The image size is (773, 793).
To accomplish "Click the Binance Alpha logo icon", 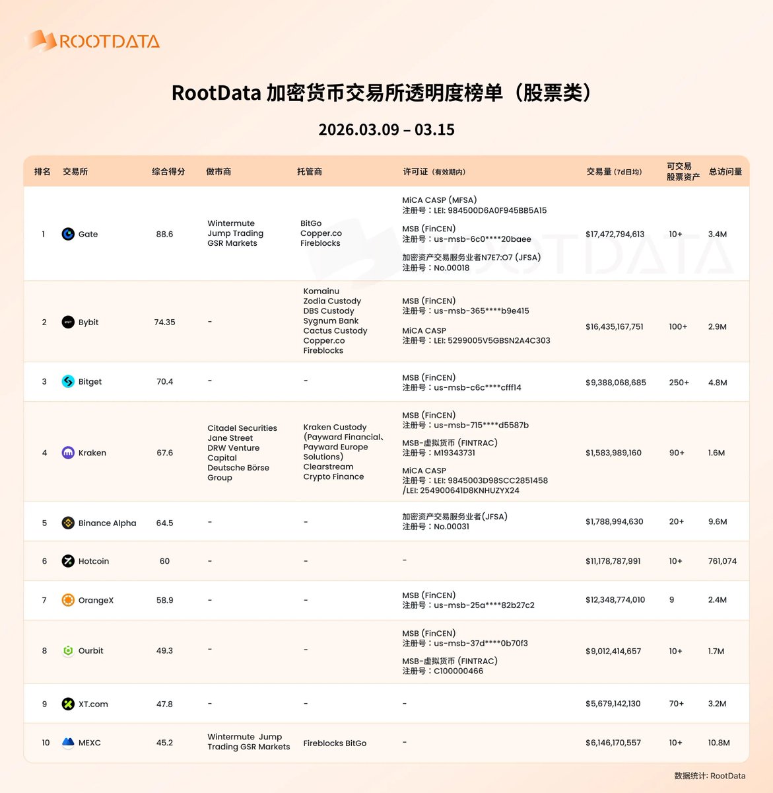I will pos(68,523).
